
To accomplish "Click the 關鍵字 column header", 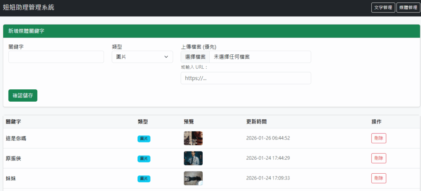I will (14, 122).
